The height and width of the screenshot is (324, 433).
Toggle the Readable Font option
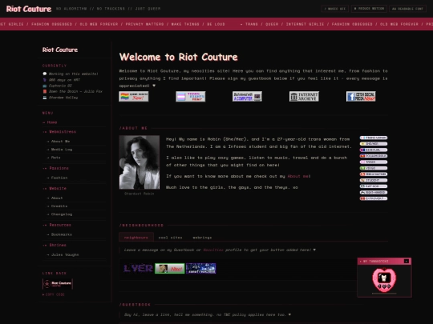tap(407, 9)
